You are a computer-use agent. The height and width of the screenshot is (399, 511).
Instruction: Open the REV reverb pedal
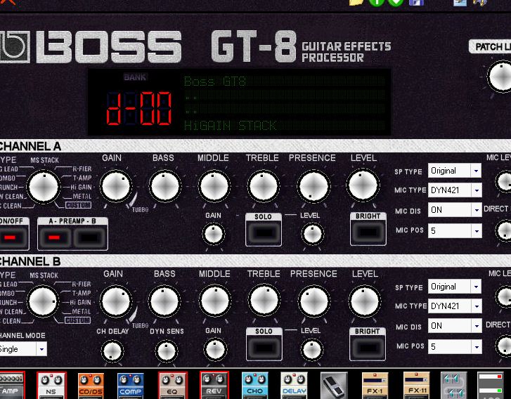click(214, 386)
